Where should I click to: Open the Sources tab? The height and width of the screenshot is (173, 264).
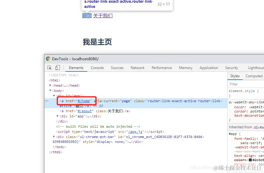pyautogui.click(x=117, y=68)
